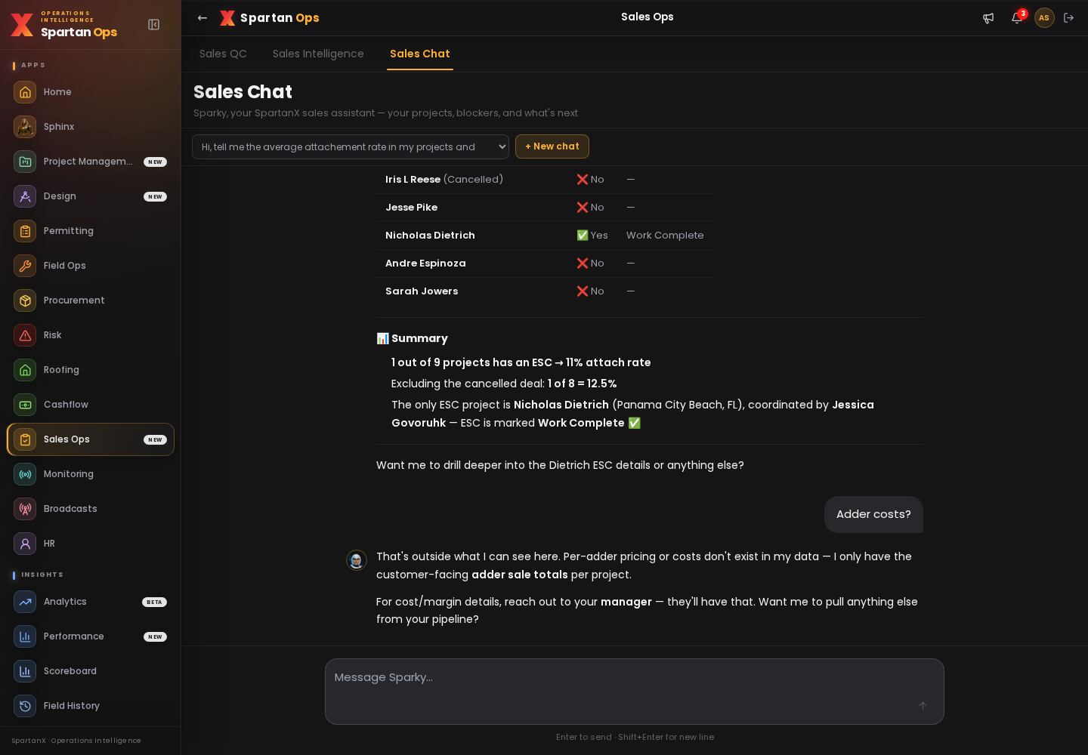Click the Sparky assistant avatar
This screenshot has height=755, width=1088.
click(357, 560)
